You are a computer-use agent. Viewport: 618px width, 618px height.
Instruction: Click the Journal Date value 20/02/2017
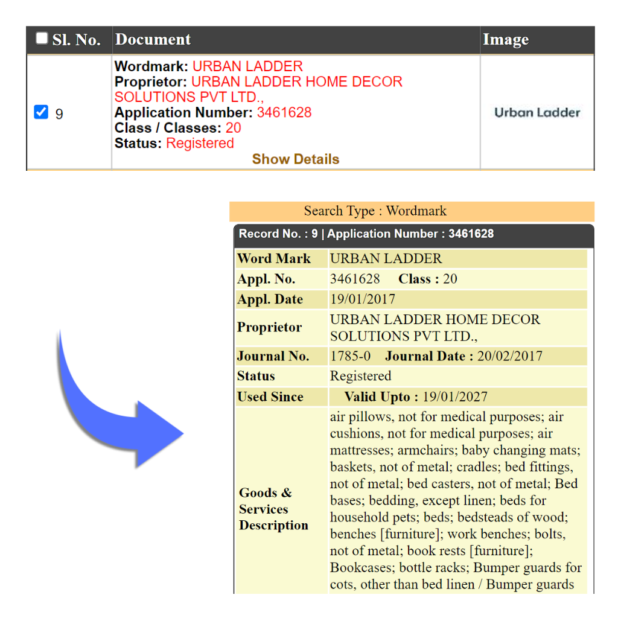[x=509, y=356]
